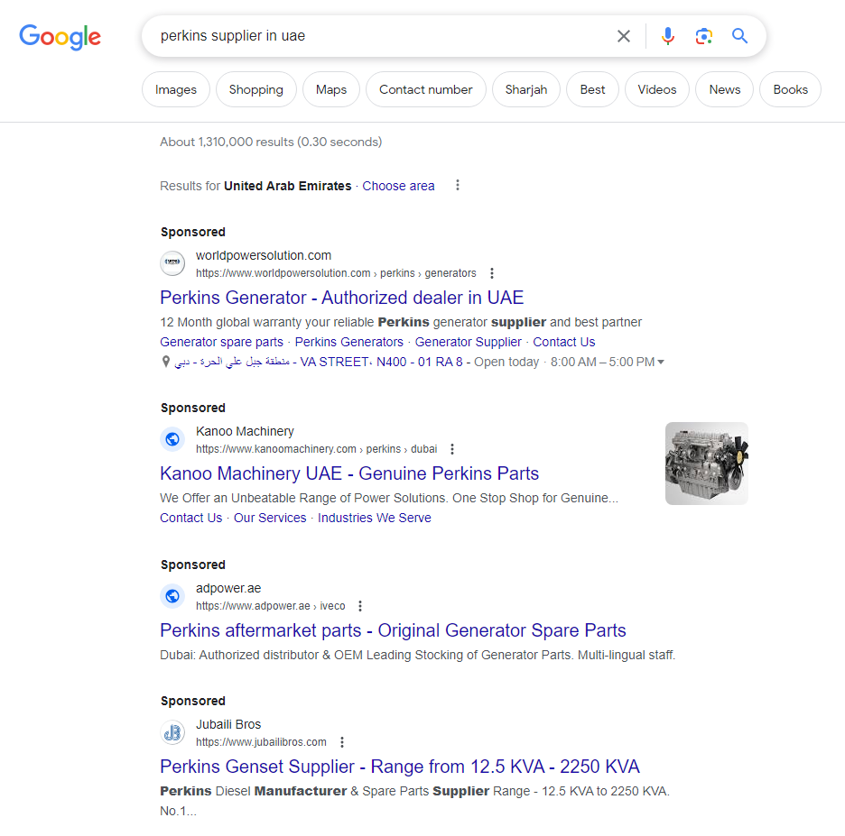Click Choose area link

click(x=398, y=186)
